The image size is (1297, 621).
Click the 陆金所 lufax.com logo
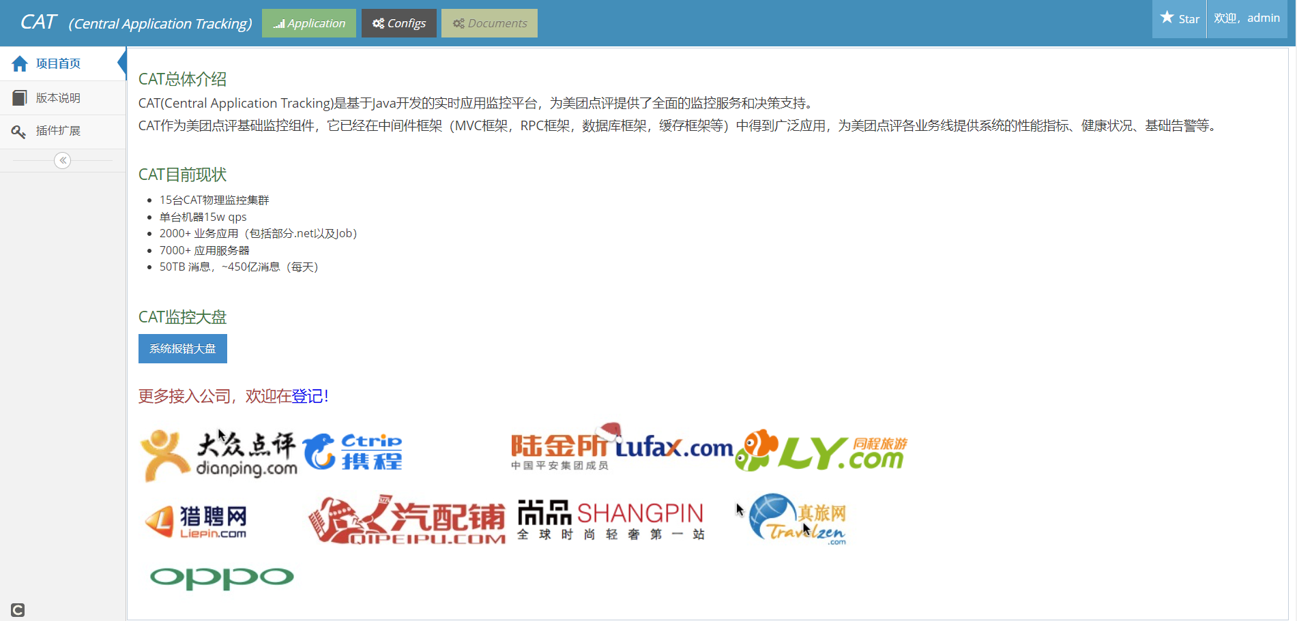pyautogui.click(x=622, y=448)
